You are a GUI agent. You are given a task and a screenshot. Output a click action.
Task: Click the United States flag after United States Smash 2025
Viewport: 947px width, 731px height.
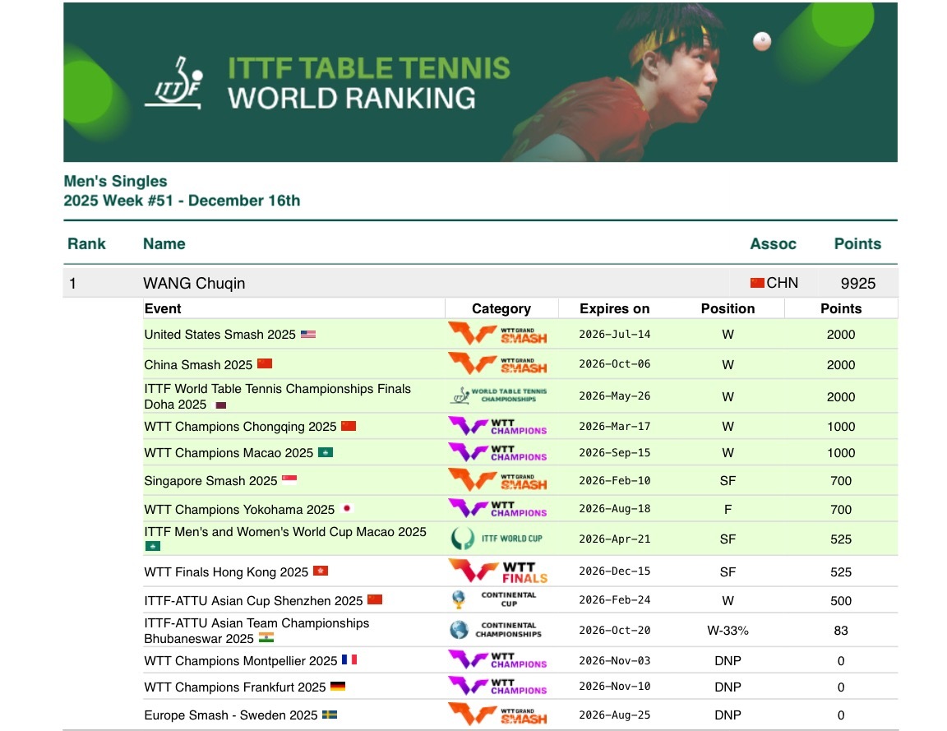coord(308,334)
